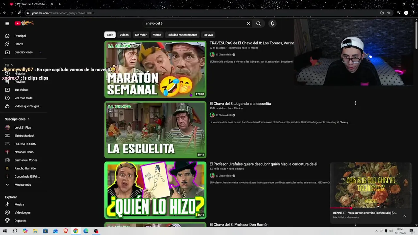Click El Chavo del 8 channel avatar of first result
The image size is (418, 235).
(212, 55)
